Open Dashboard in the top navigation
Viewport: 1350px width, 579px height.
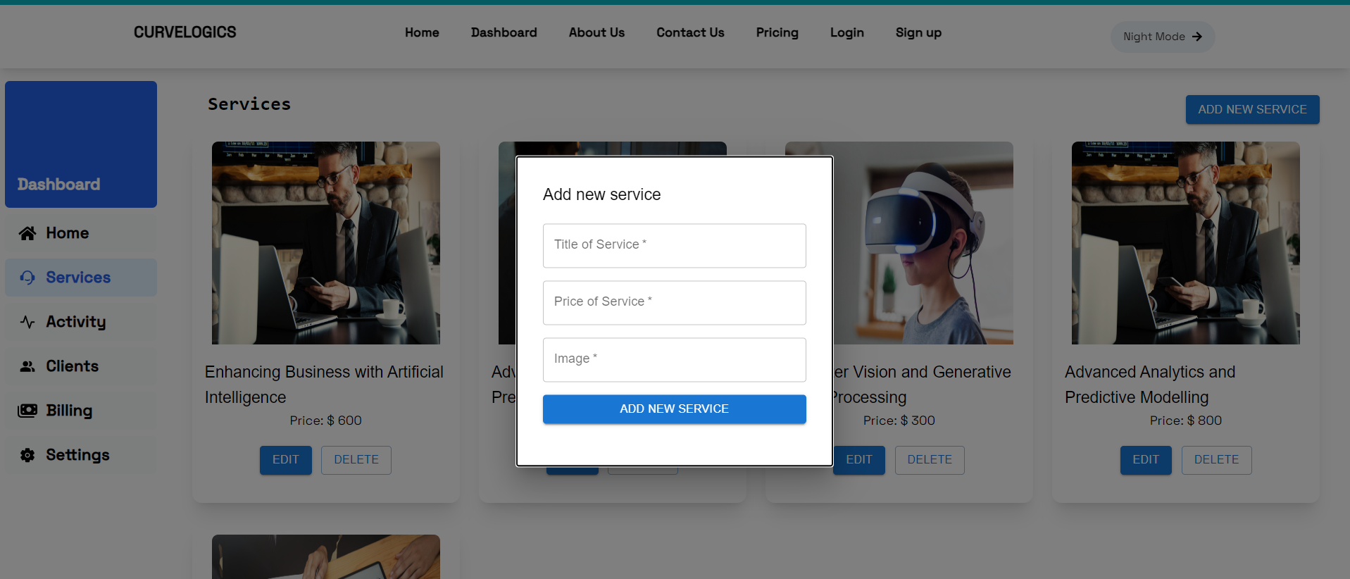tap(504, 32)
